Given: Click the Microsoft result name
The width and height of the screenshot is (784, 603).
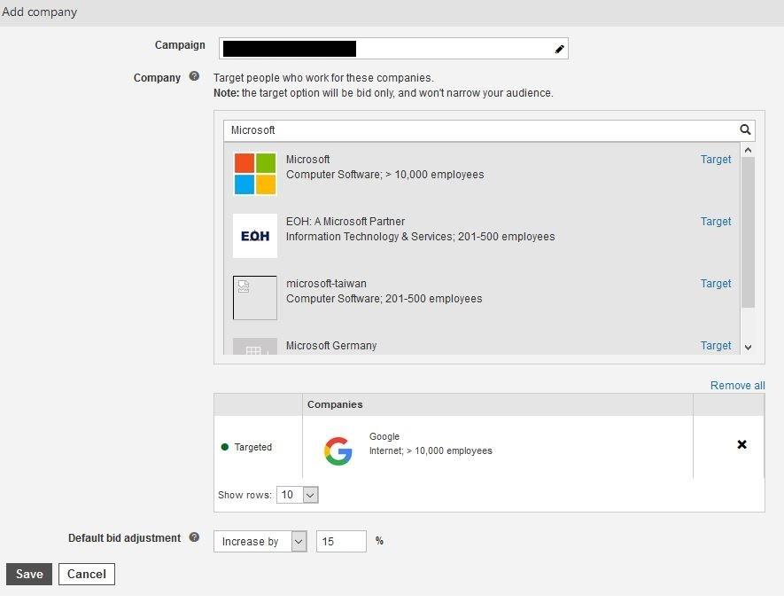Looking at the screenshot, I should [307, 159].
